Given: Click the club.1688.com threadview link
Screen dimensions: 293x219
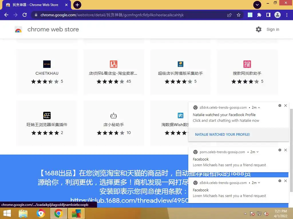Looking at the screenshot, I should 129,200.
